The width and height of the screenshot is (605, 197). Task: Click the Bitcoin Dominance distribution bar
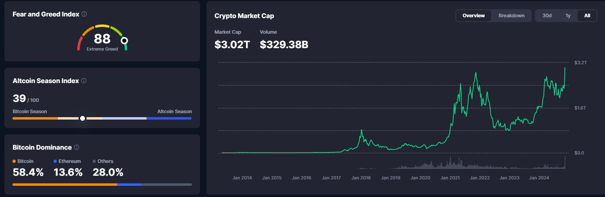coord(102,185)
